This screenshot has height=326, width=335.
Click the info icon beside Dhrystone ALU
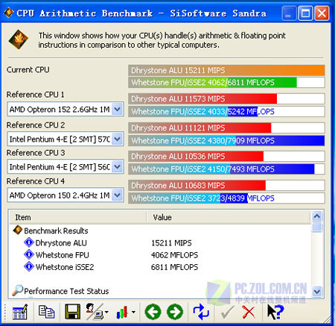pos(29,242)
